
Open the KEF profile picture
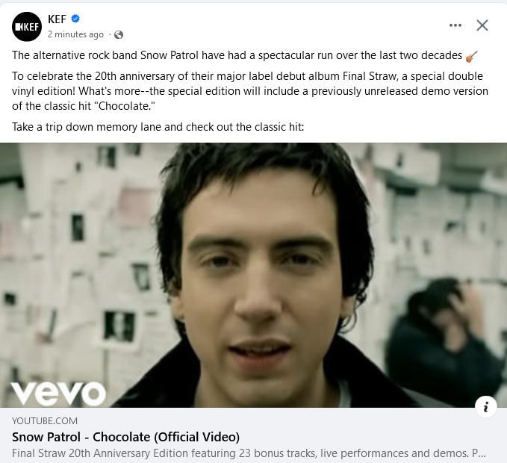click(27, 27)
